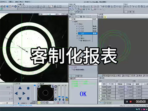Expand the Cir3 tree node
This screenshot has height=111, width=148.
(77, 31)
